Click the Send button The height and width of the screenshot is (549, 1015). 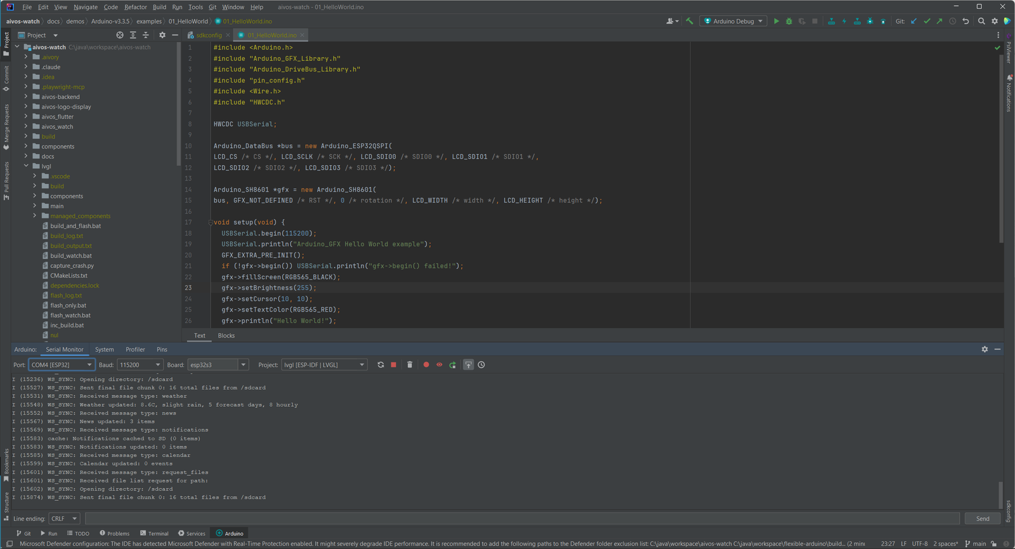click(983, 519)
